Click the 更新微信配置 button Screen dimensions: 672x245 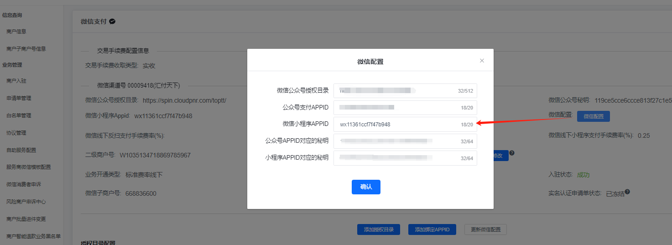pyautogui.click(x=485, y=229)
